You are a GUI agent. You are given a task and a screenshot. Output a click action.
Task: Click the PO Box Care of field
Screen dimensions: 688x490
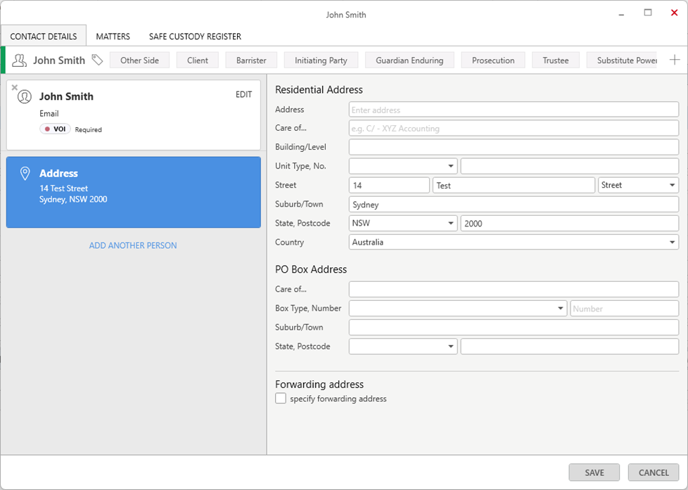click(514, 290)
